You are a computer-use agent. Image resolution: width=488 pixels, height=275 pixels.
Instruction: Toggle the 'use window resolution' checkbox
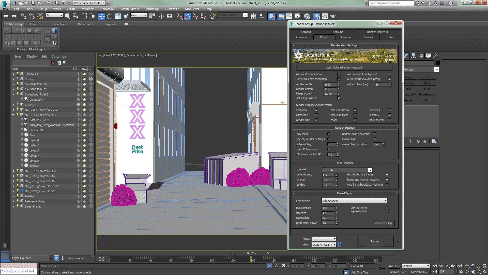pyautogui.click(x=339, y=74)
